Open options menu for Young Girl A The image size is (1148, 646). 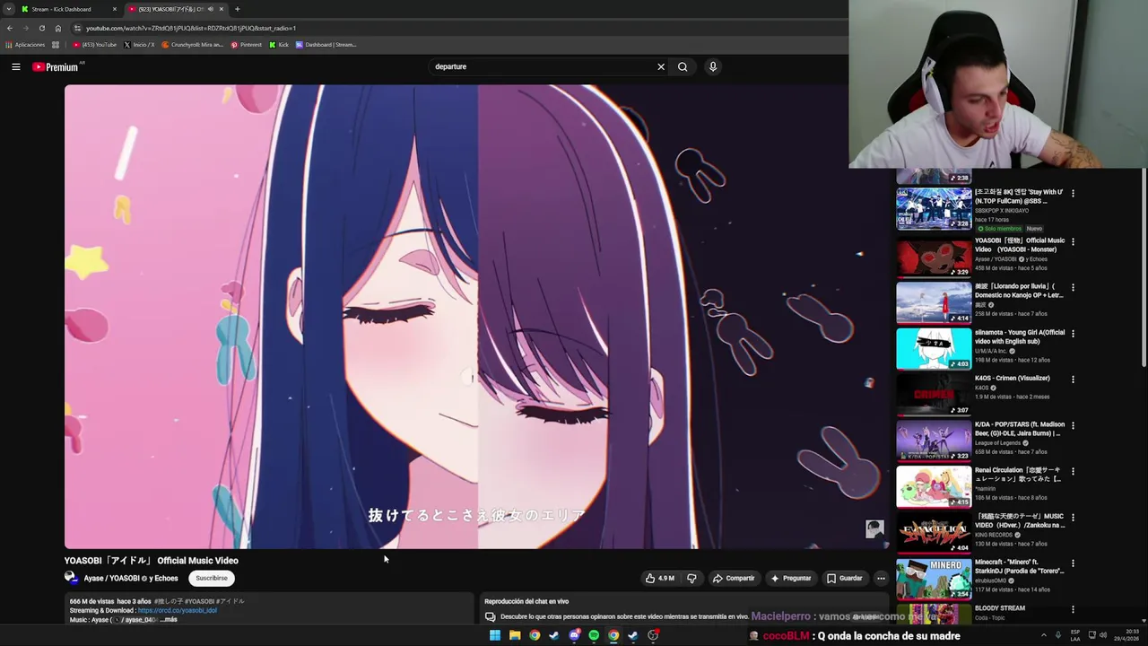click(x=1073, y=334)
